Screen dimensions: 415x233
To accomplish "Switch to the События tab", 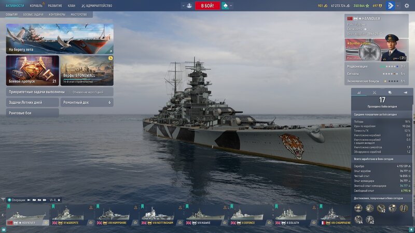I will pyautogui.click(x=11, y=14).
